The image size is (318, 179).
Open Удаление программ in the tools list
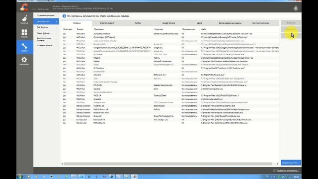click(46, 15)
